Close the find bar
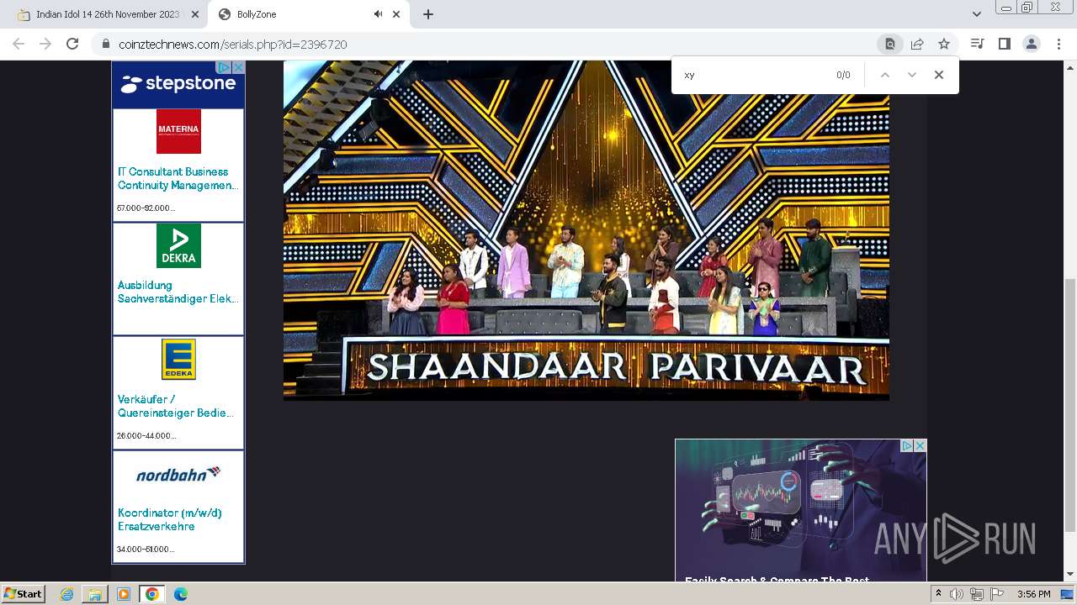Image resolution: width=1077 pixels, height=605 pixels. coord(939,75)
